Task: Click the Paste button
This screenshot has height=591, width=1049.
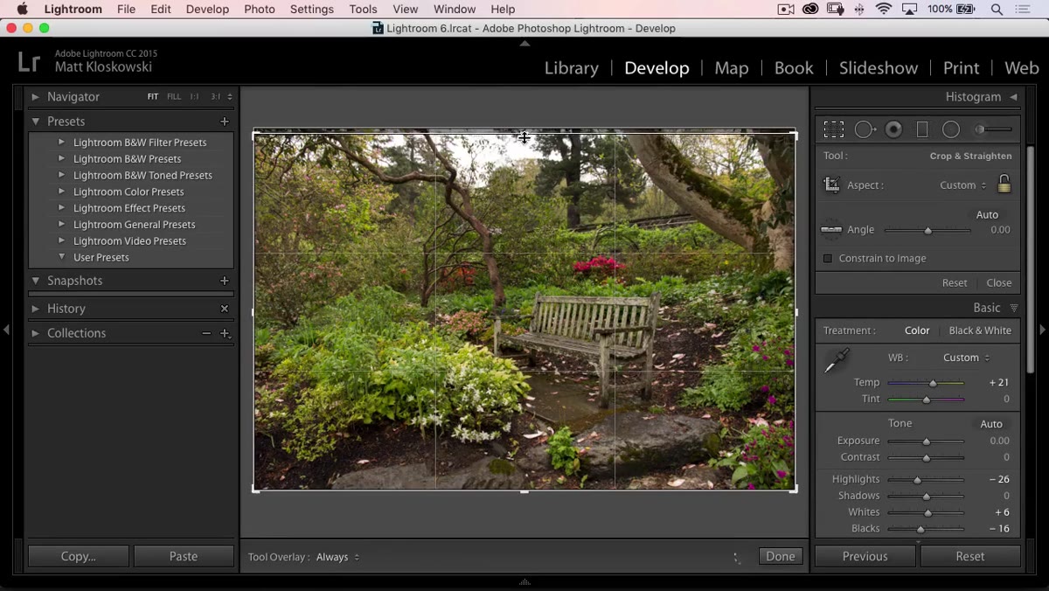Action: pos(184,556)
